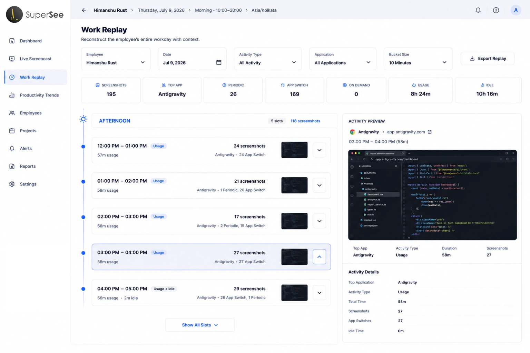Click the 5 slots badge
Image resolution: width=530 pixels, height=353 pixels.
[277, 121]
